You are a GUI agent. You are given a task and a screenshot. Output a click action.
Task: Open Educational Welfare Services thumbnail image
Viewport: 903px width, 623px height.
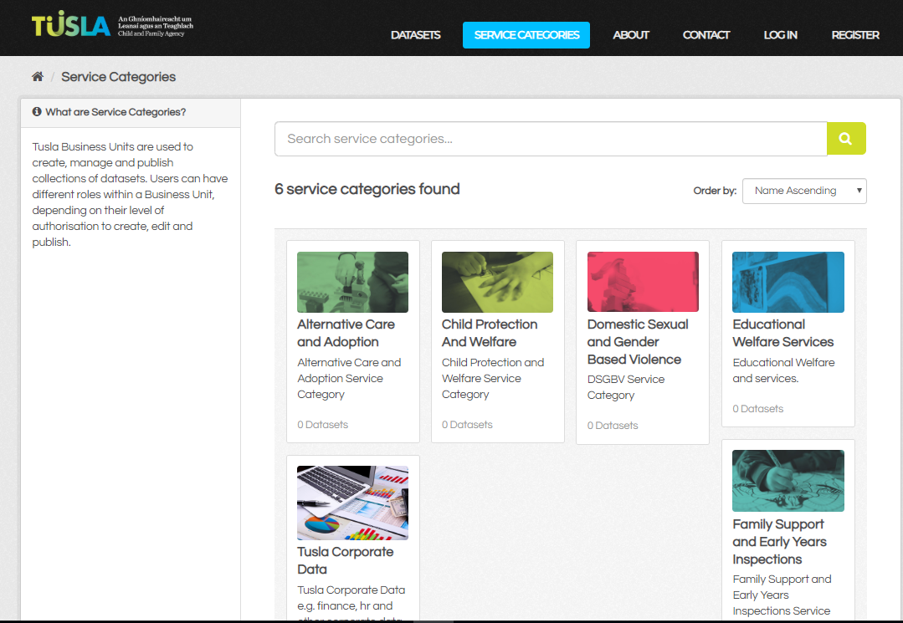coord(788,282)
